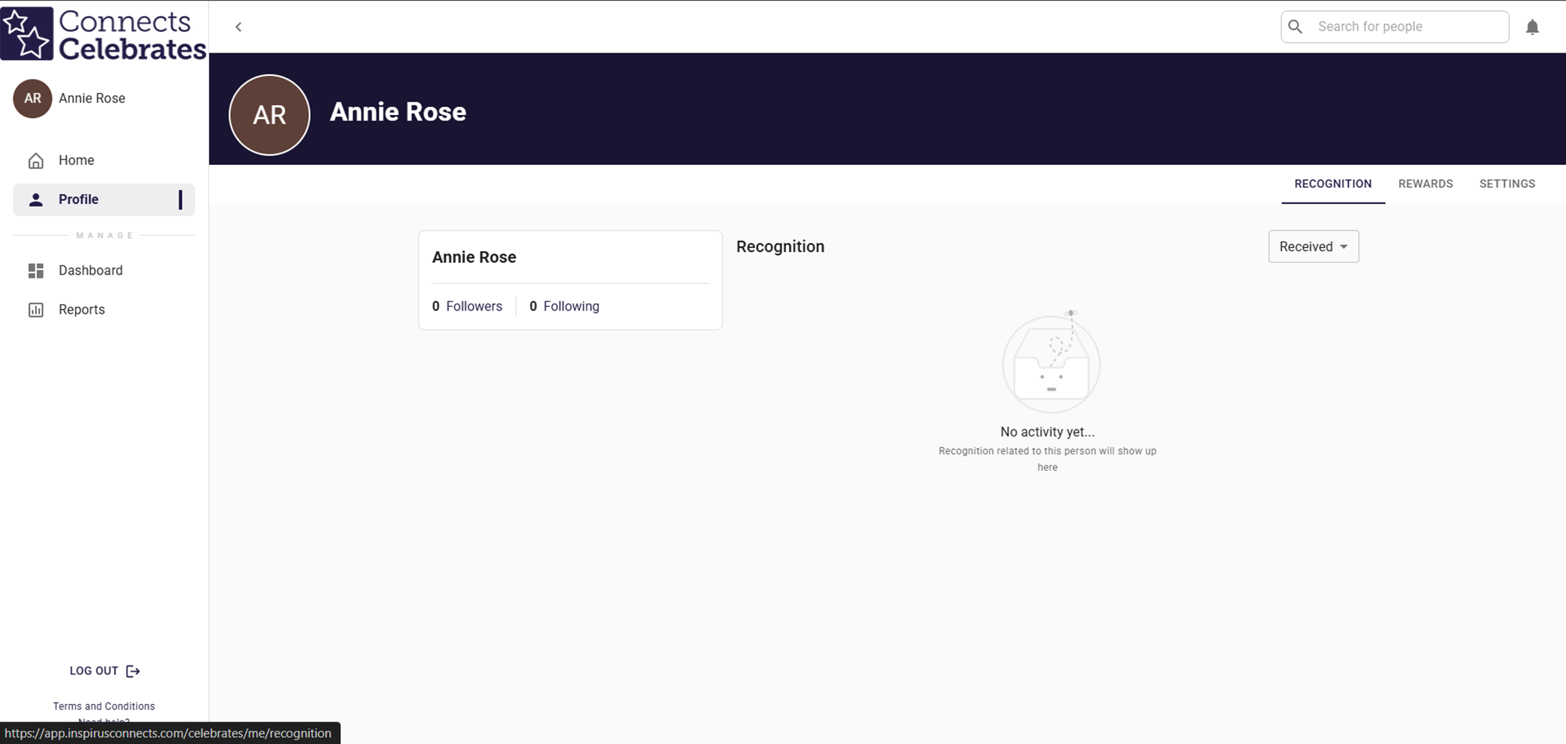
Task: Click the empty inbox illustration
Action: [x=1052, y=361]
